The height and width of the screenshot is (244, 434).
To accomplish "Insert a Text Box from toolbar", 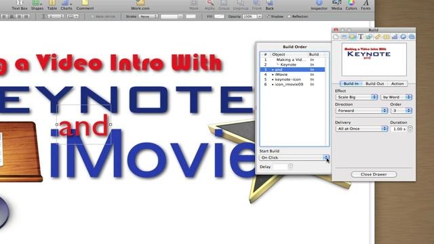I will [x=20, y=5].
